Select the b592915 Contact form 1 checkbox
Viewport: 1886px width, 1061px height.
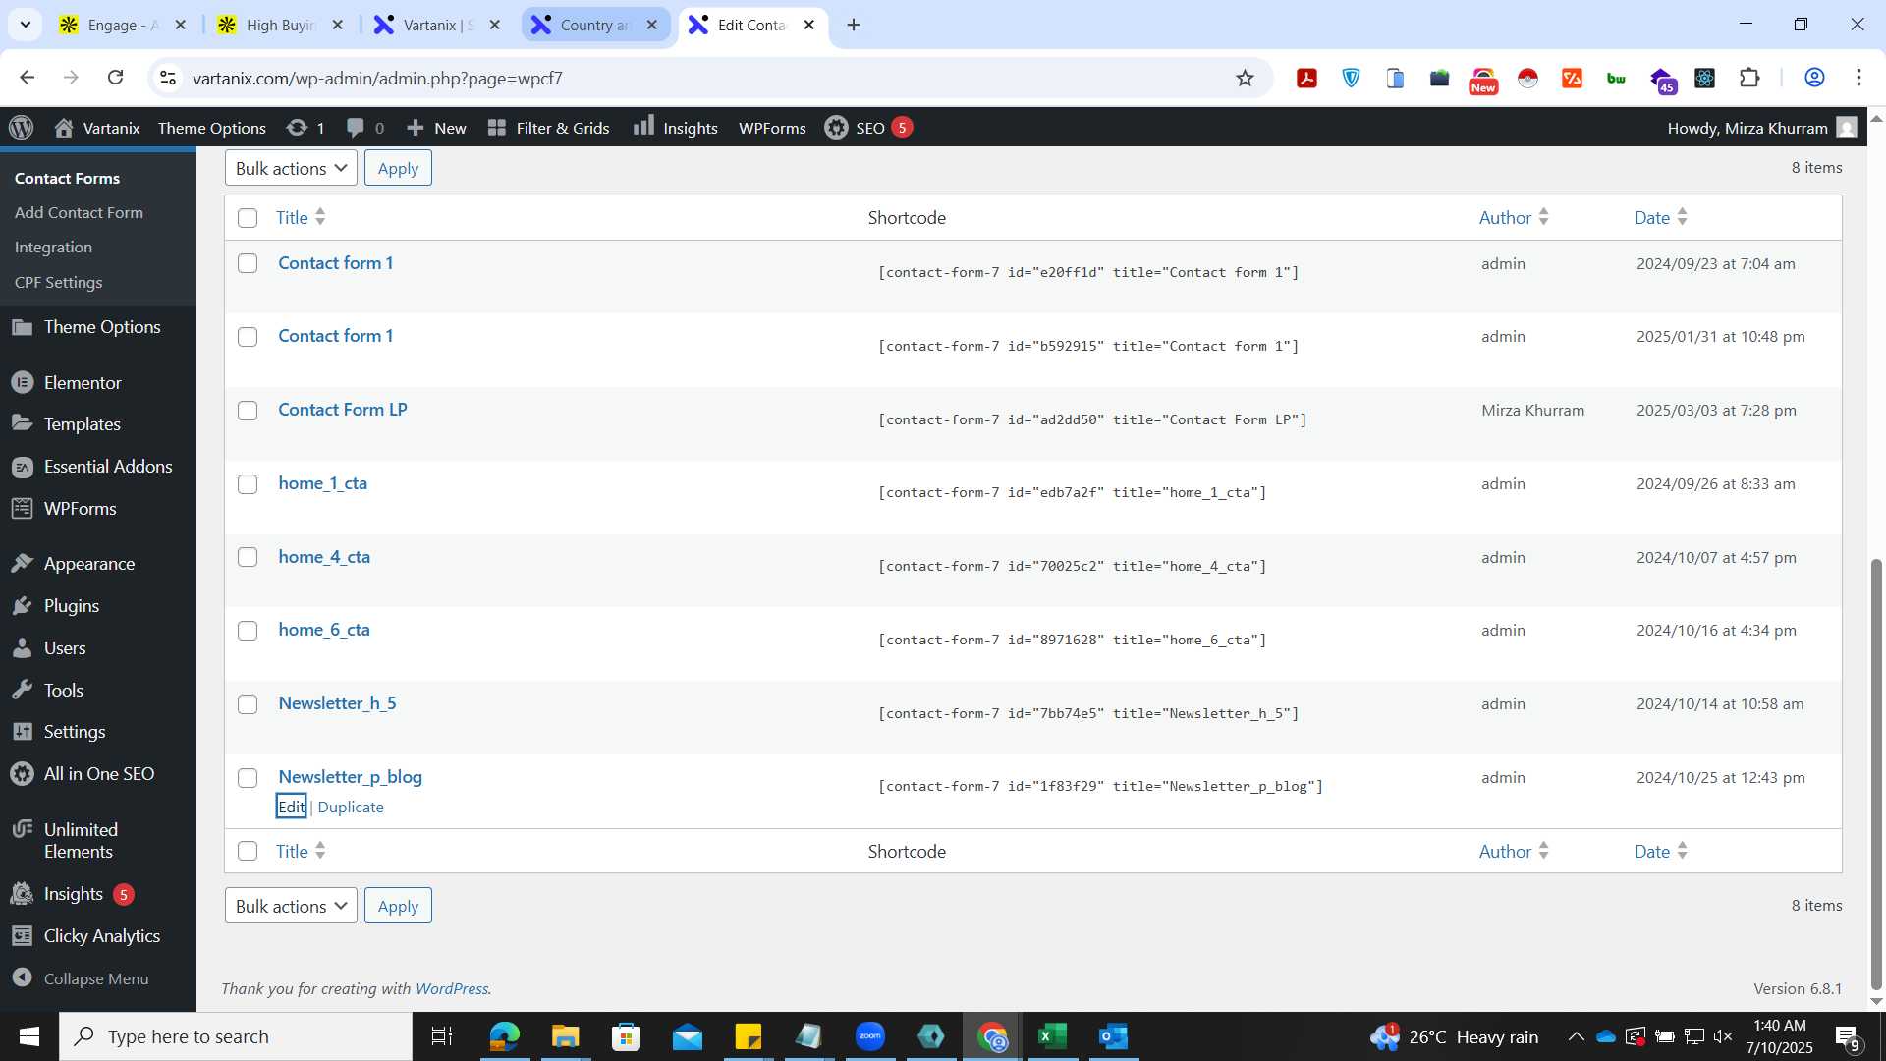click(248, 337)
